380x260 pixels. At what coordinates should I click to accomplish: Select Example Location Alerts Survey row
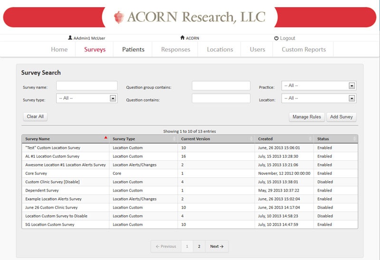(x=190, y=199)
